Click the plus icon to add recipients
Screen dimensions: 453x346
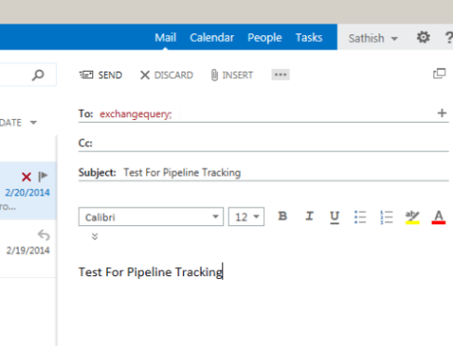tap(442, 113)
